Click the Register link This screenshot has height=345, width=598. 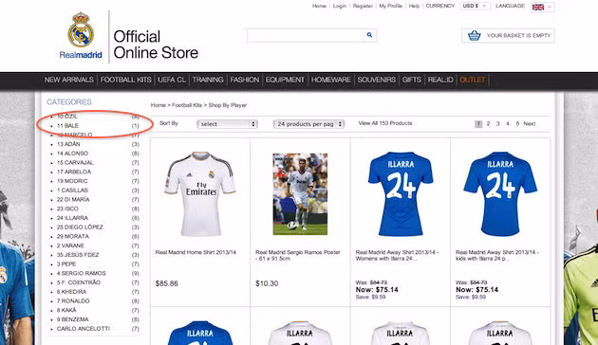click(x=363, y=6)
